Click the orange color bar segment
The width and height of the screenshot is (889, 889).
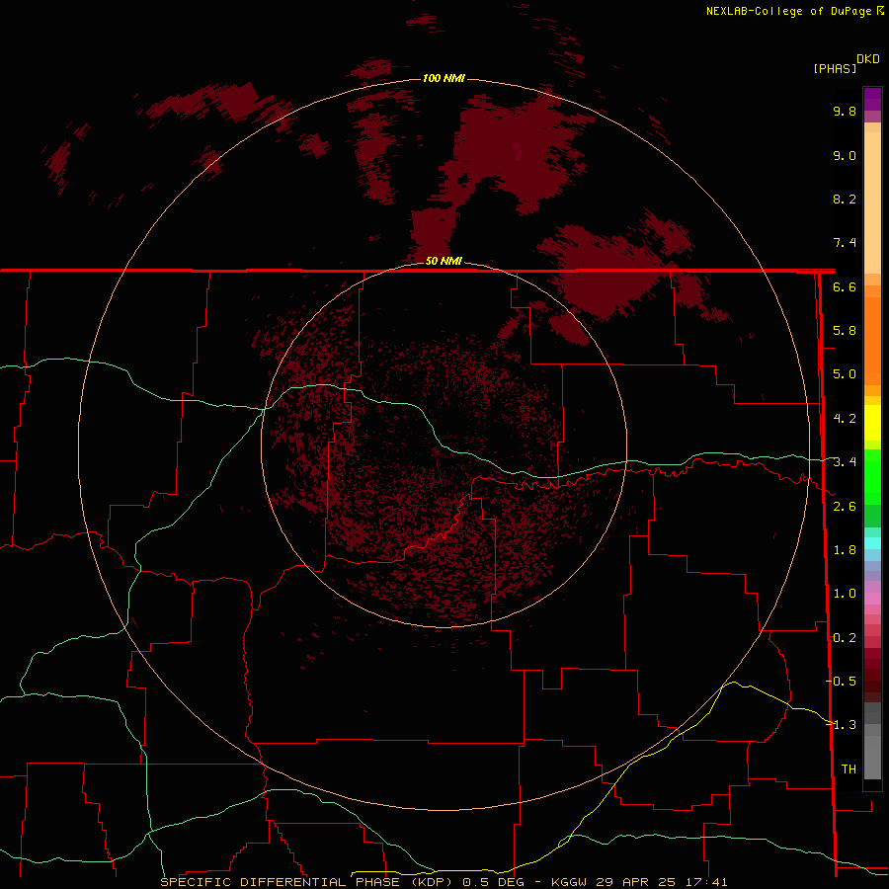coord(872,342)
